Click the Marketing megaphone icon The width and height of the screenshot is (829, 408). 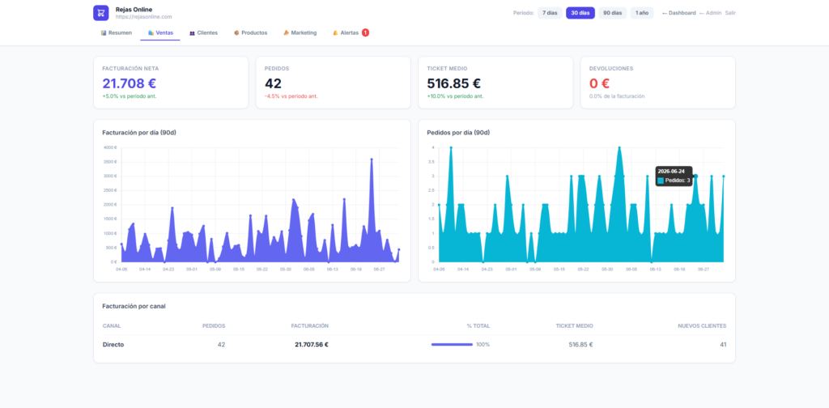coord(286,32)
